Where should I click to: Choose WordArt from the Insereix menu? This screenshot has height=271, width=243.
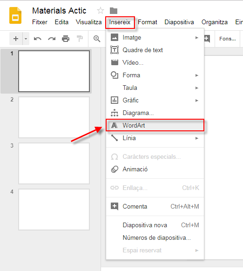point(155,125)
